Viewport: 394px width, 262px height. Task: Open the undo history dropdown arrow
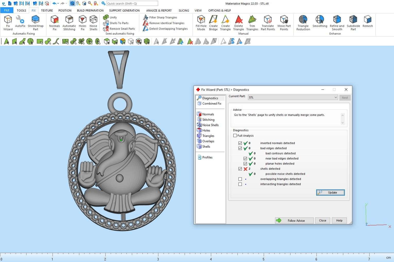(58, 4)
